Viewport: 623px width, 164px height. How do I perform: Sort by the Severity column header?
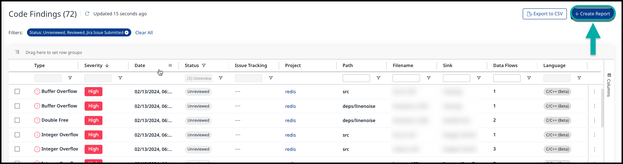93,66
